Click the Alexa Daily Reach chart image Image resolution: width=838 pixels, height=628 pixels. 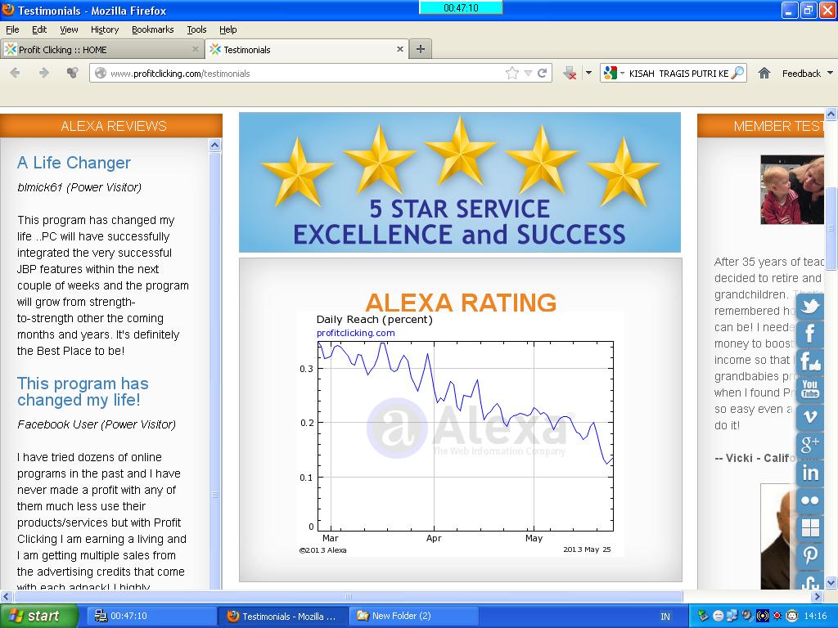pos(460,434)
